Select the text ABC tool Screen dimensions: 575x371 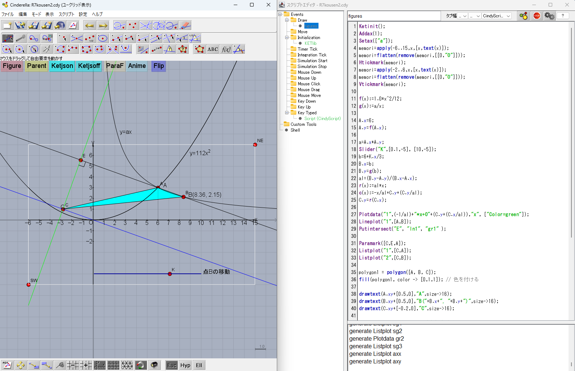[x=213, y=49]
